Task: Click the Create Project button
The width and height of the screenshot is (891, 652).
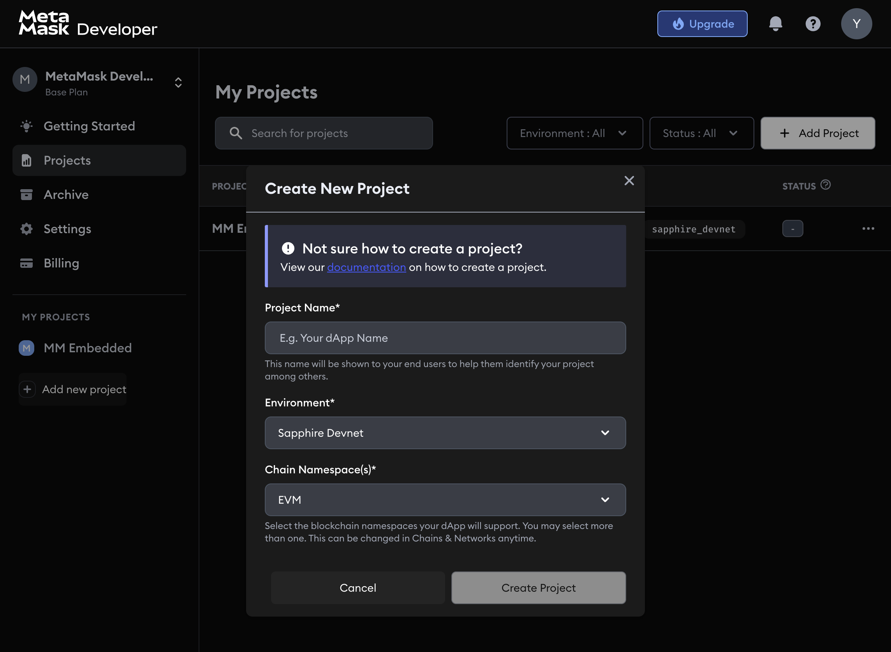Action: [539, 588]
